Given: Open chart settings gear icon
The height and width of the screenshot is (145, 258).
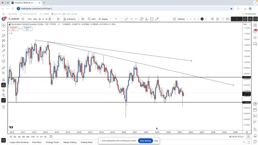Looking at the screenshot, I should click(218, 19).
